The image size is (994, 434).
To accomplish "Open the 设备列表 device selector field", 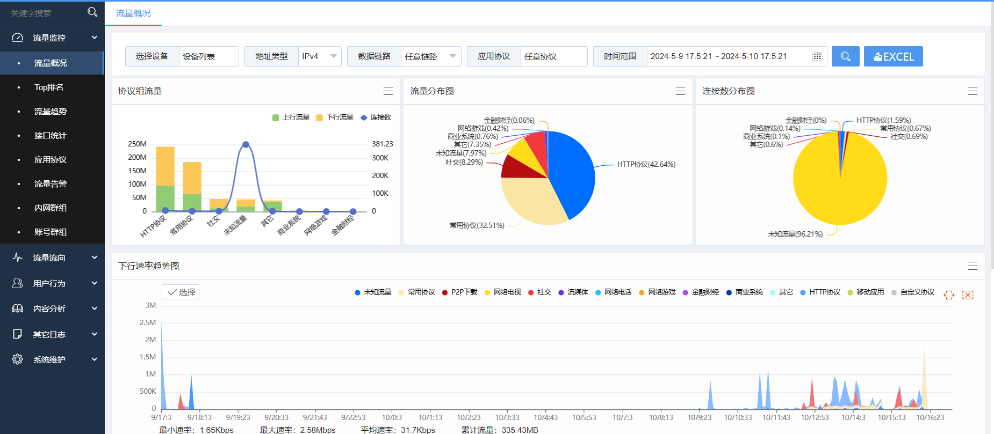I will click(x=208, y=56).
